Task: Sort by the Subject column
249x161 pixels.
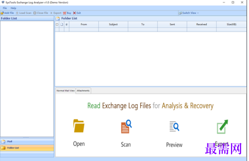Action: click(x=113, y=24)
